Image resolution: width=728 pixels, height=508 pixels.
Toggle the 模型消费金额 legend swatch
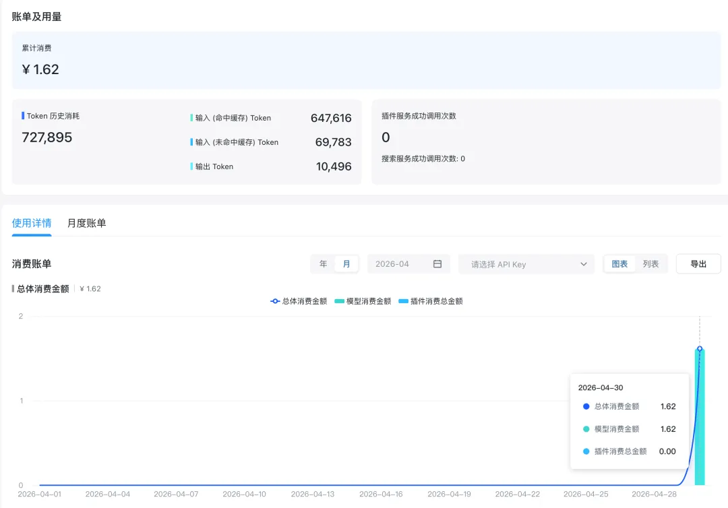(x=339, y=301)
